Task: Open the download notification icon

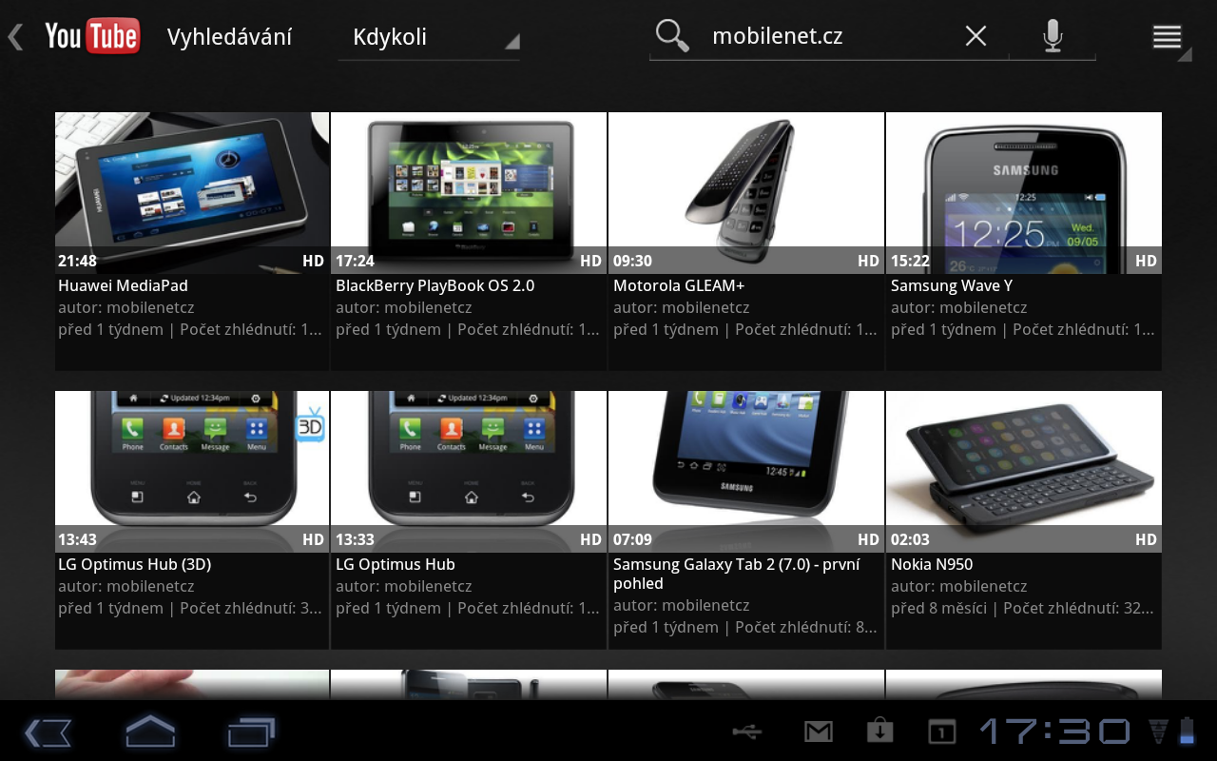Action: click(x=879, y=732)
